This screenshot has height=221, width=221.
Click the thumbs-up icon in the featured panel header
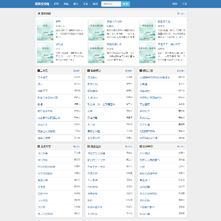pyautogui.click(x=39, y=14)
